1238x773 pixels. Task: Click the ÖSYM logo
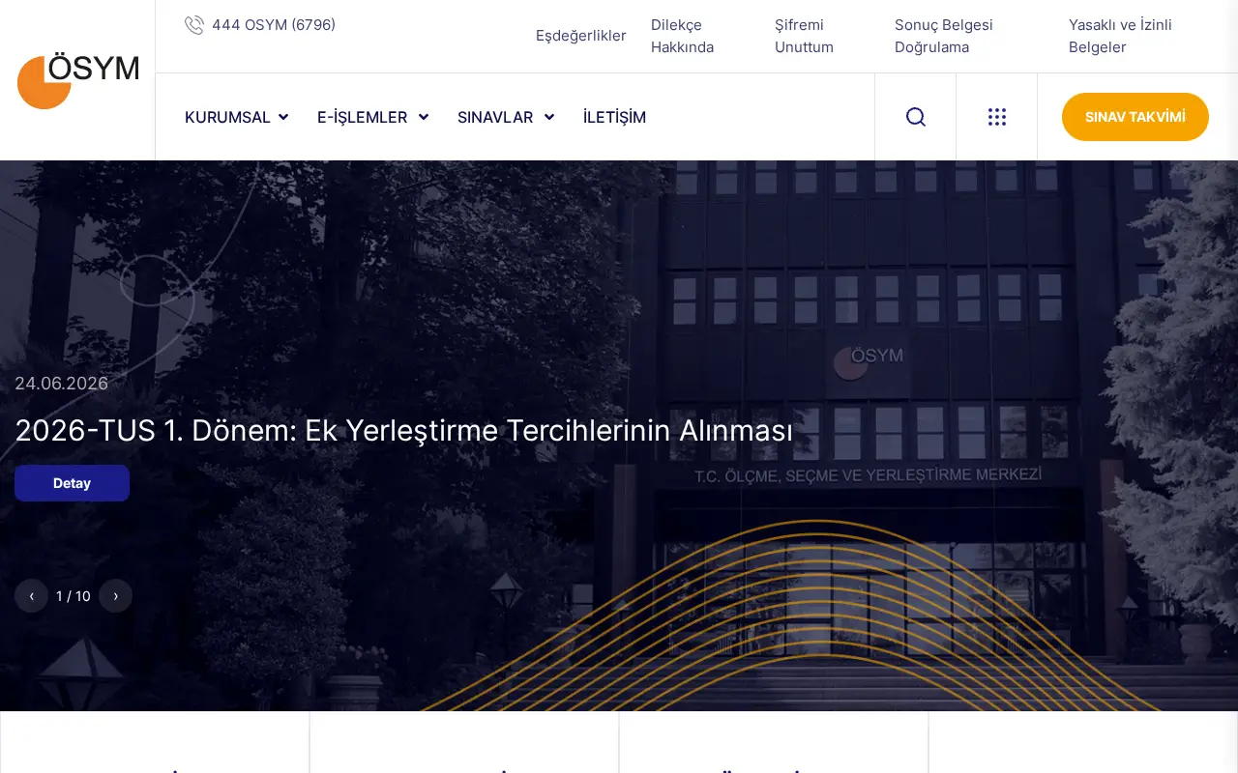[x=78, y=81]
